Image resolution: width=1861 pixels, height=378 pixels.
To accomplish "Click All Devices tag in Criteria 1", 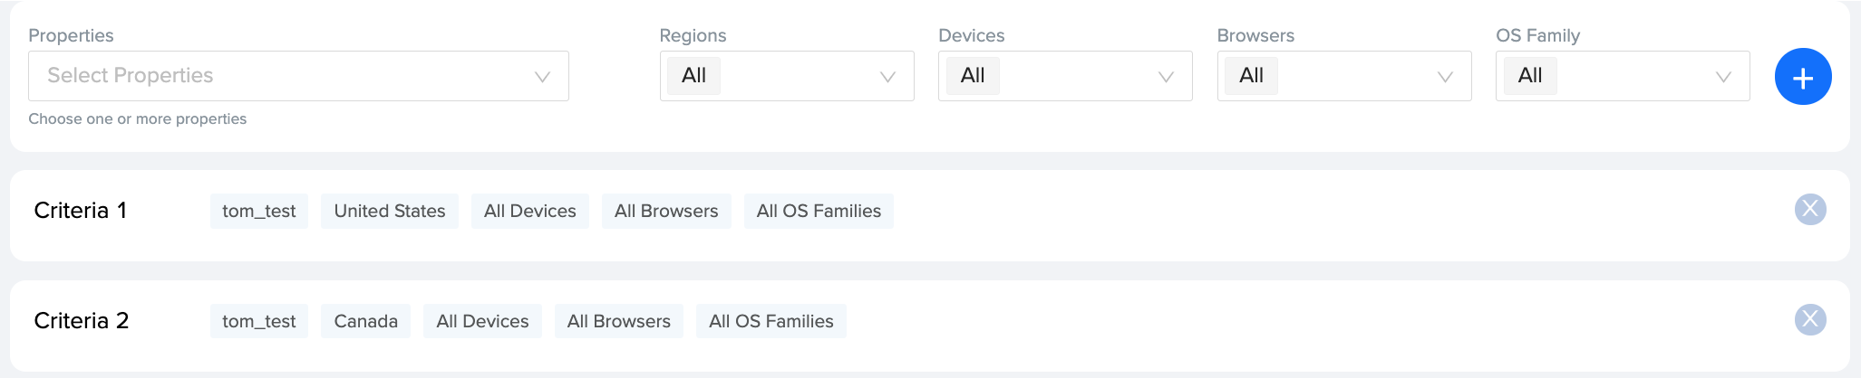I will pyautogui.click(x=530, y=211).
